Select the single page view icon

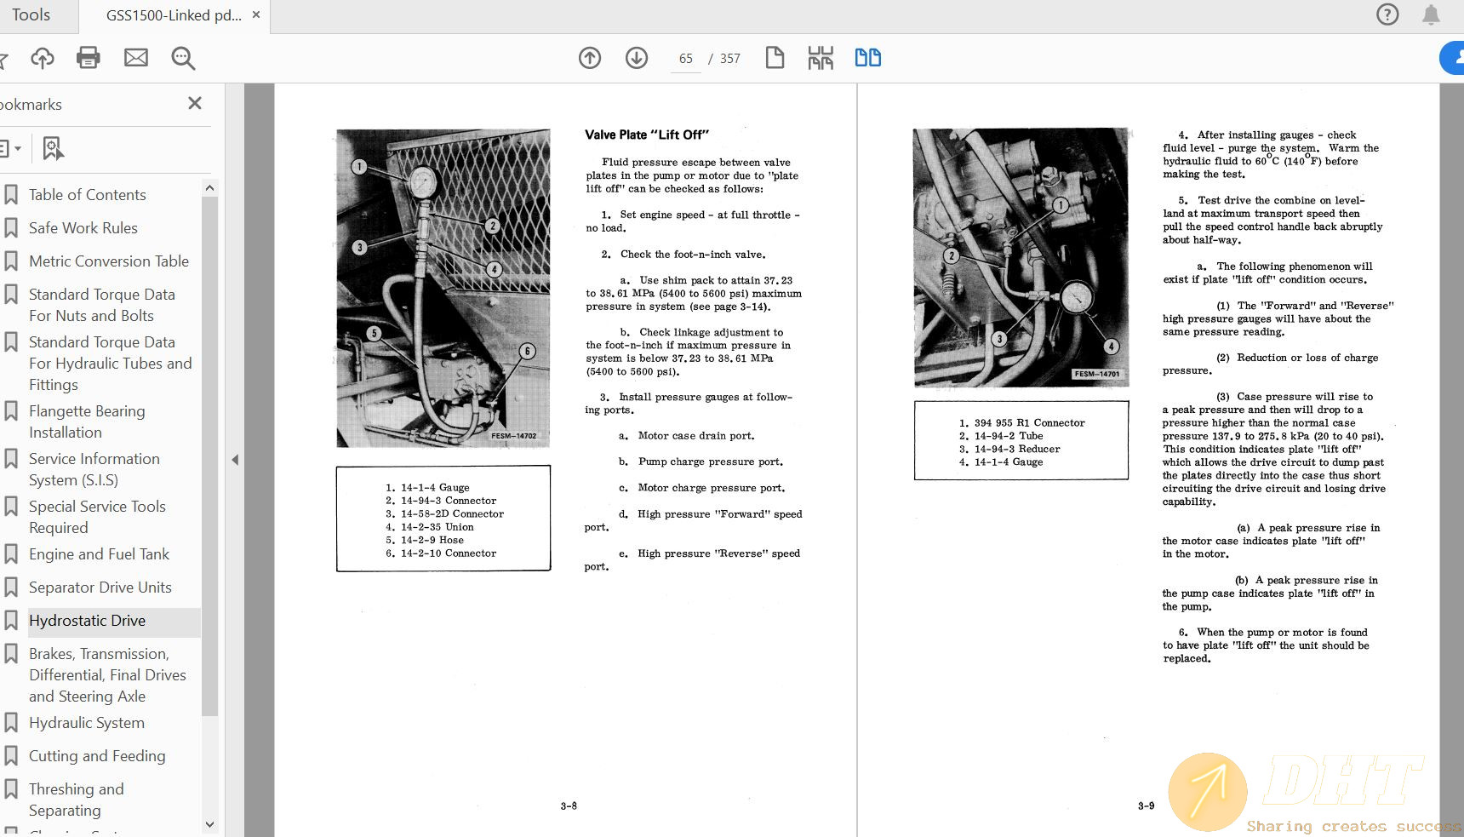(x=775, y=58)
